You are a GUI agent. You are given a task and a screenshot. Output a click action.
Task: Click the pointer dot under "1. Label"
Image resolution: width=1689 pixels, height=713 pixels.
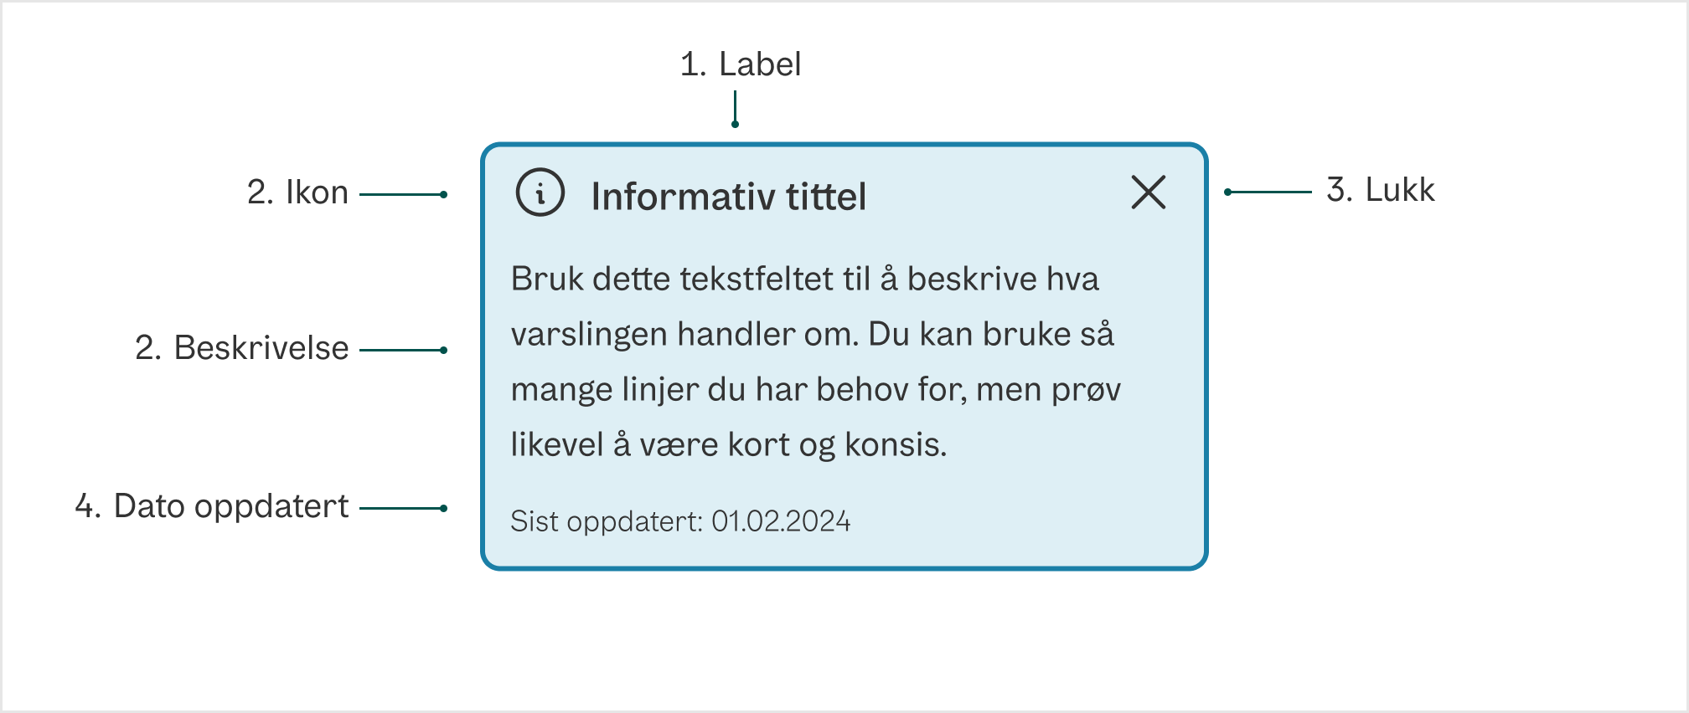[x=735, y=124]
